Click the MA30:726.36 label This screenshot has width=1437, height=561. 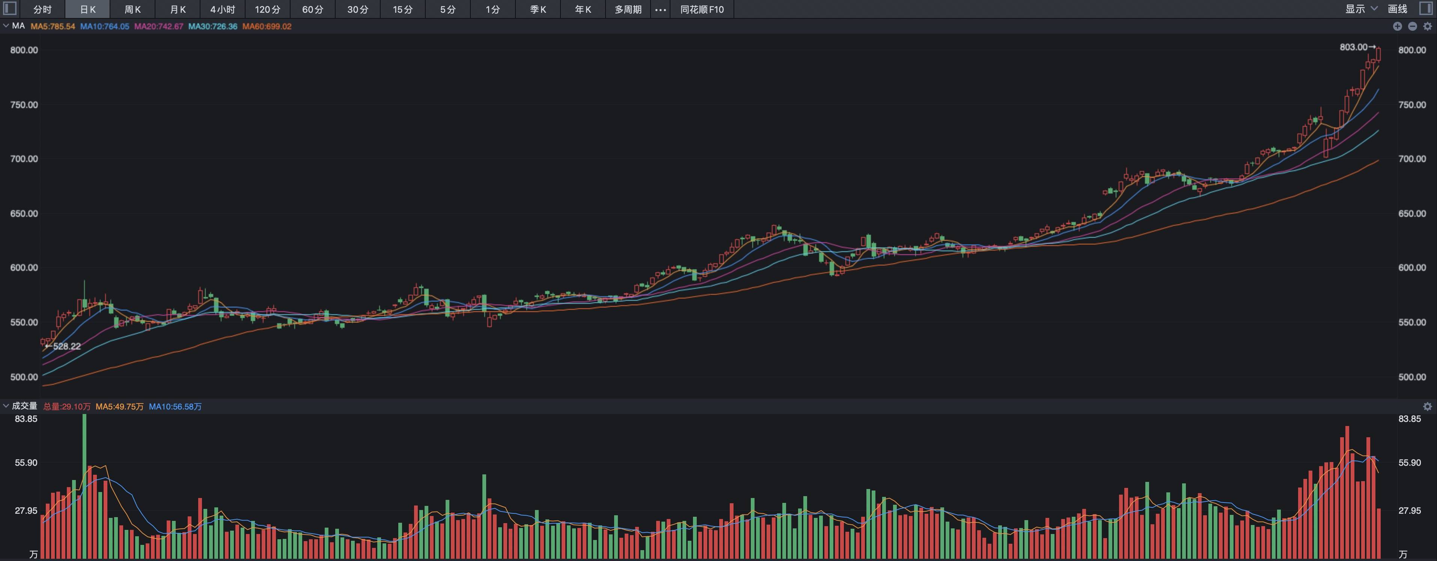pos(213,26)
